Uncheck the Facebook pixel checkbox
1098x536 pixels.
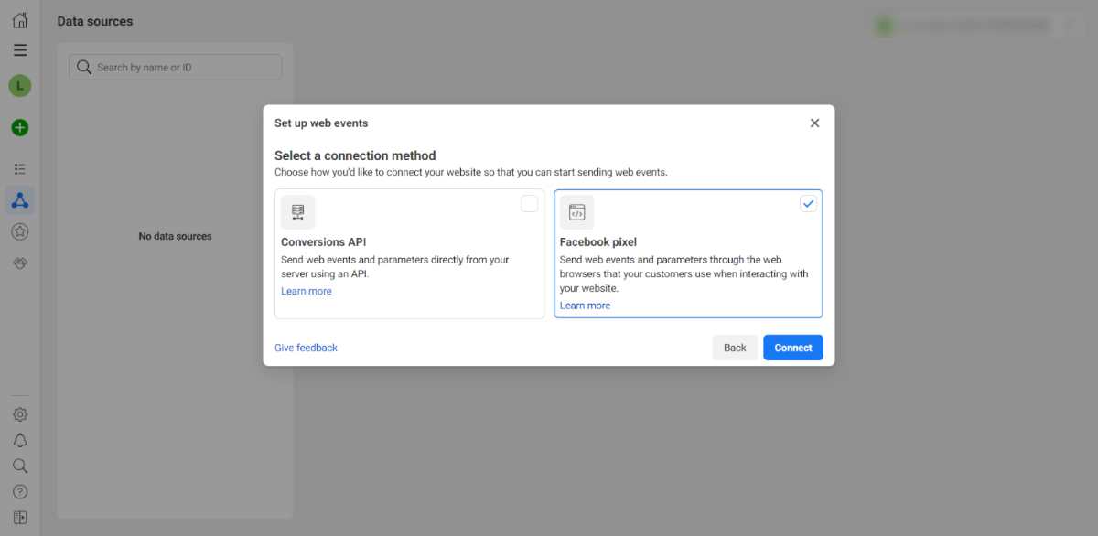[808, 204]
